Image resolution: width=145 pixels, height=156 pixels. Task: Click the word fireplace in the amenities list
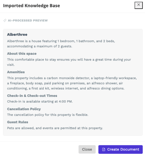17,83
